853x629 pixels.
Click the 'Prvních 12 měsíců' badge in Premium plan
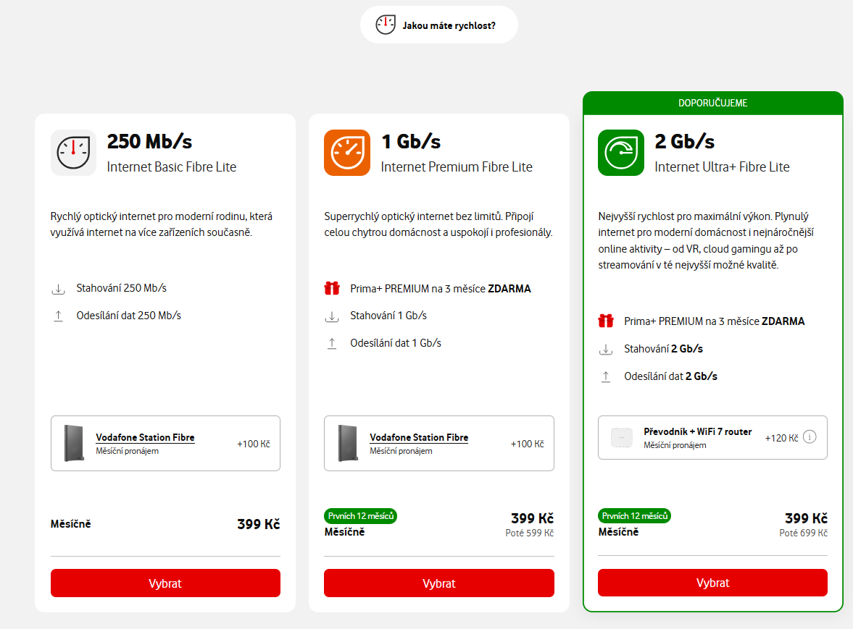pos(360,516)
